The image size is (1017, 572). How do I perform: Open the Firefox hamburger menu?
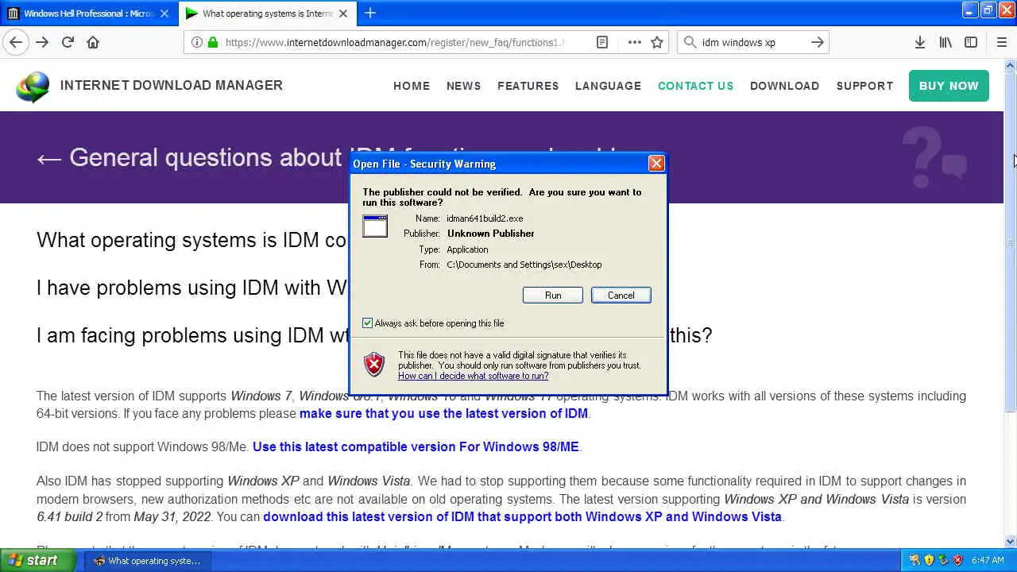1001,42
